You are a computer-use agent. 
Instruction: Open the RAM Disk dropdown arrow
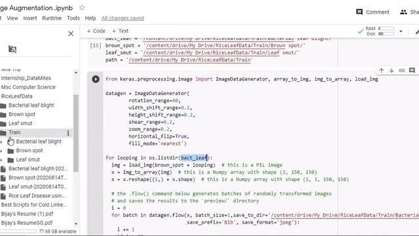pyautogui.click(x=401, y=31)
